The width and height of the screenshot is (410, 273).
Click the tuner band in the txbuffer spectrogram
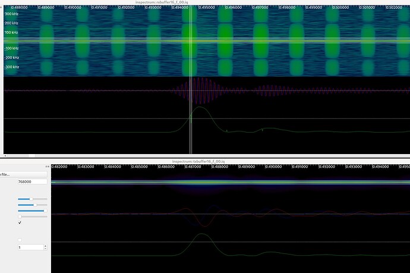231,182
